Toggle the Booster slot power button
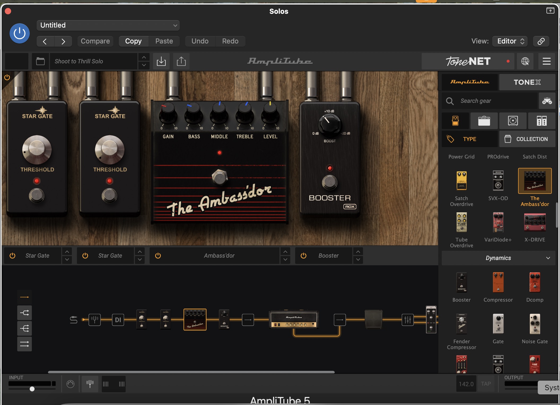 click(304, 256)
